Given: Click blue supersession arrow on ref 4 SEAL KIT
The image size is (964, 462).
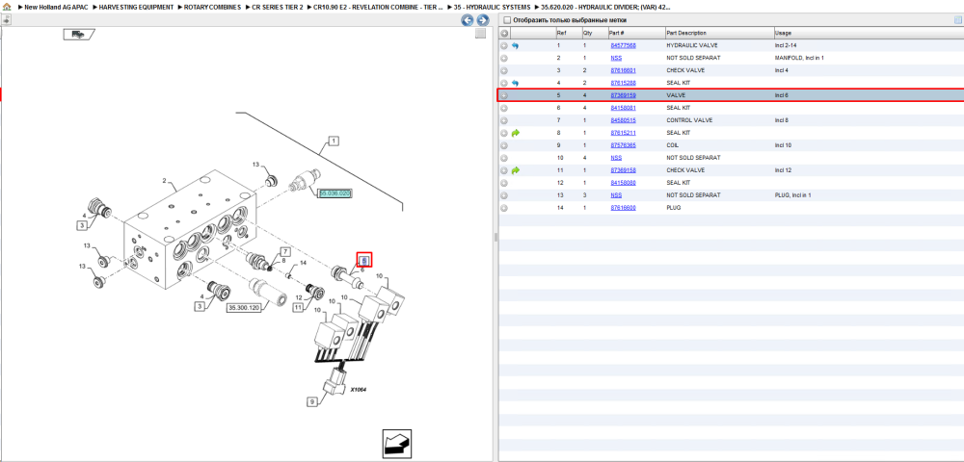Looking at the screenshot, I should click(x=515, y=83).
